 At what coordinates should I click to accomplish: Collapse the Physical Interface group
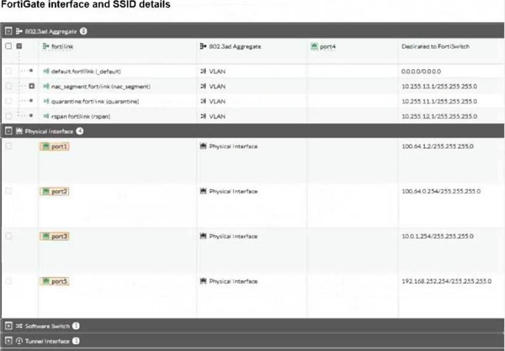[x=8, y=132]
